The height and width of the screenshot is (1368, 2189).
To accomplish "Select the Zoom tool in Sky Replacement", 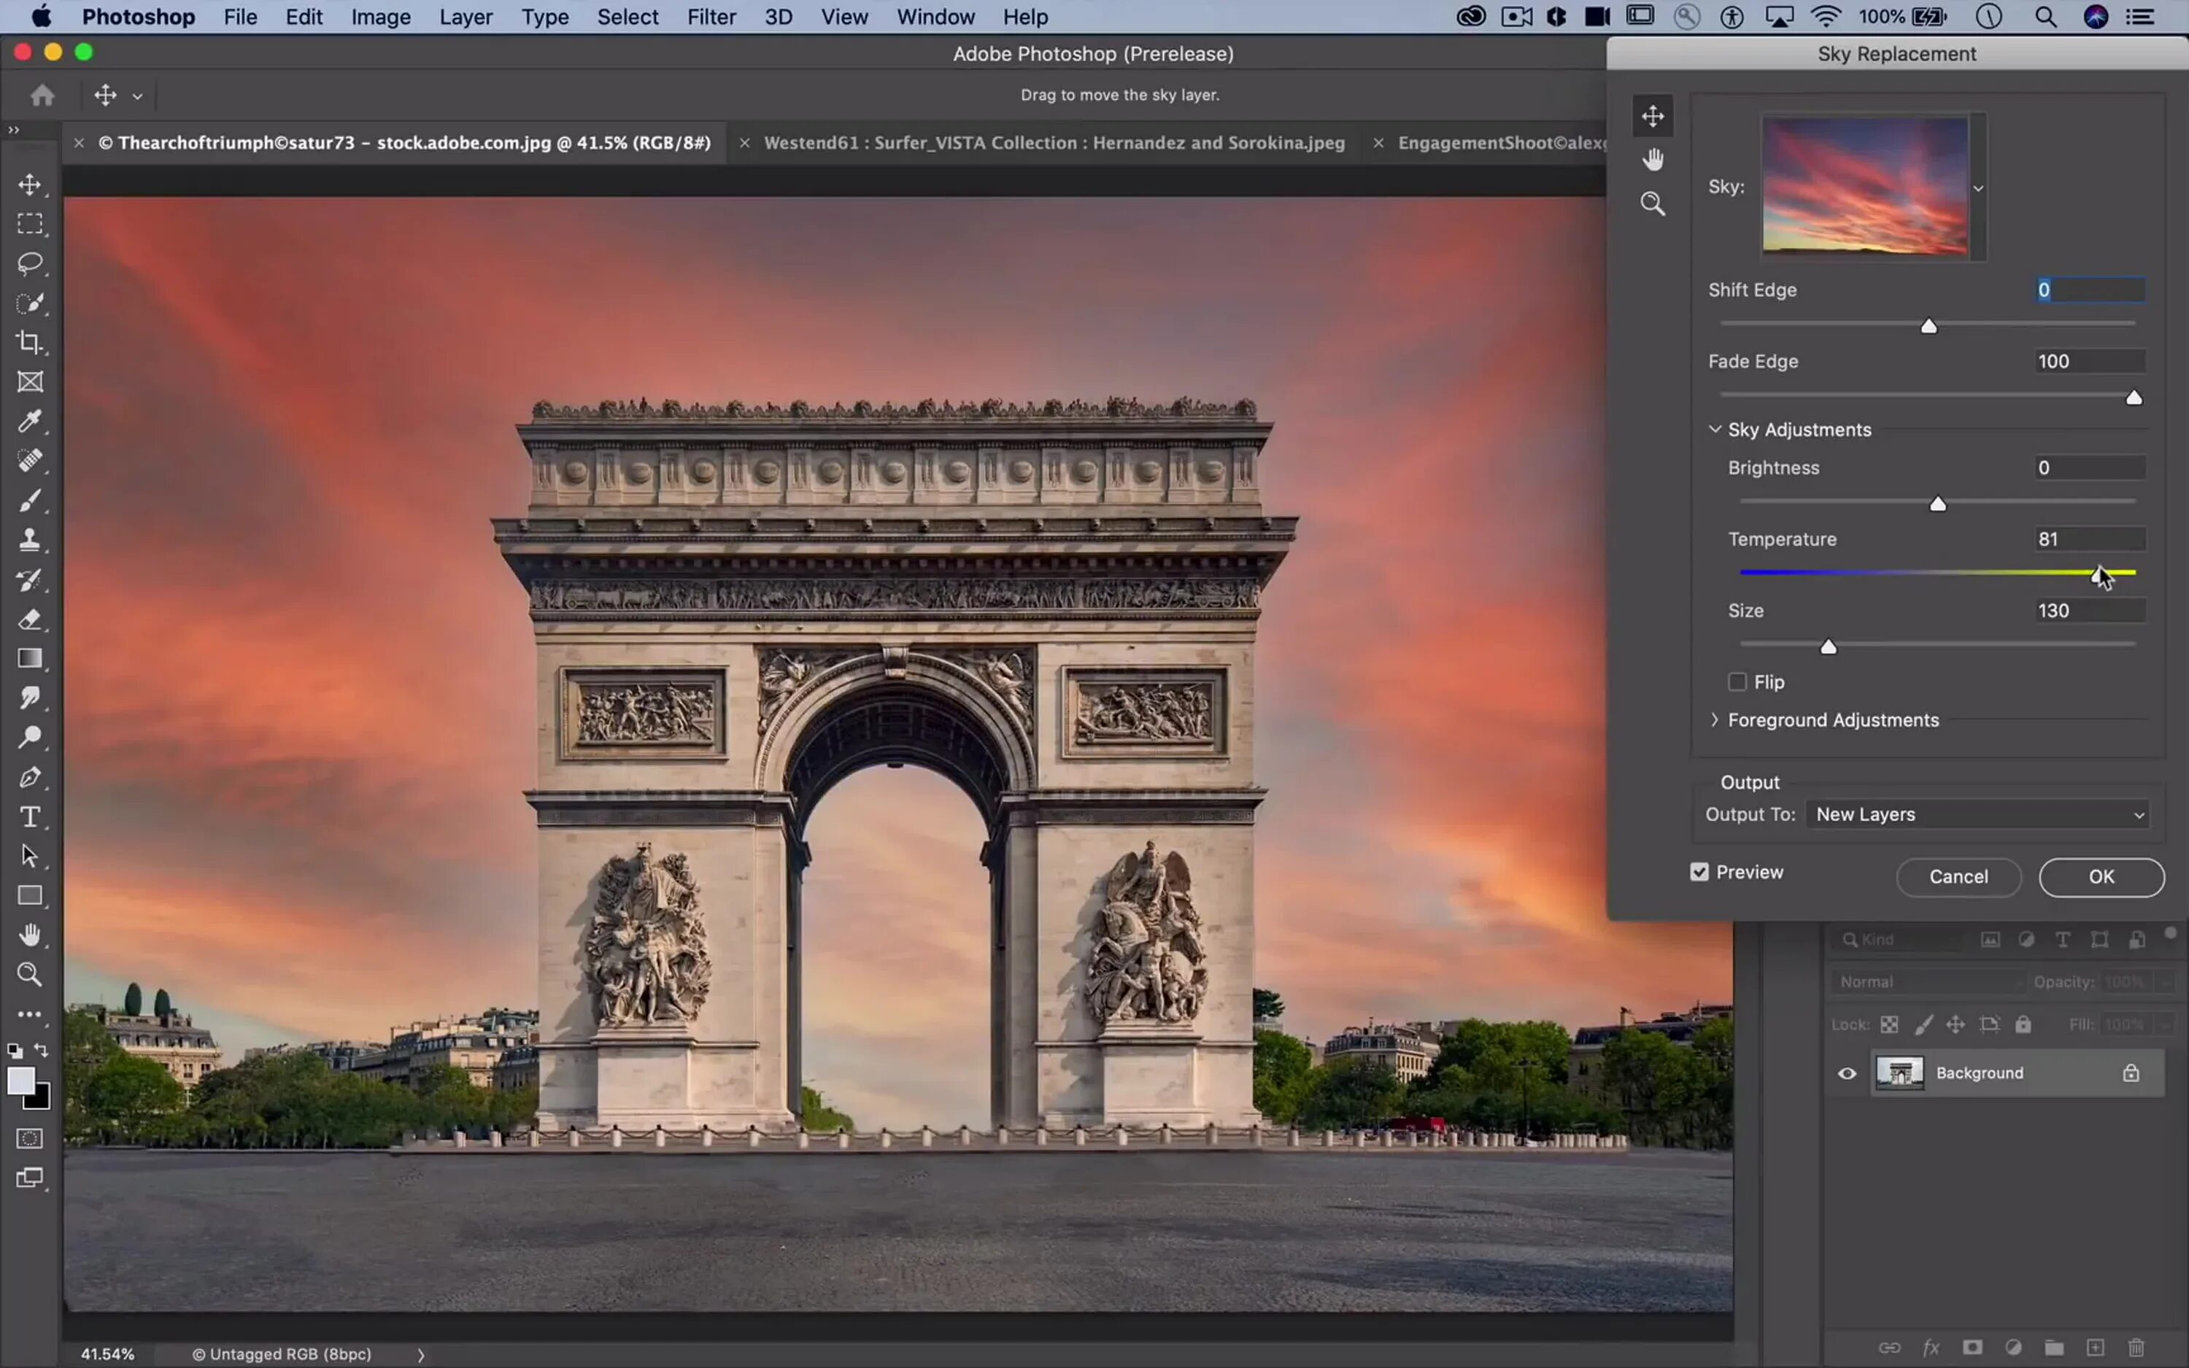I will tap(1653, 204).
